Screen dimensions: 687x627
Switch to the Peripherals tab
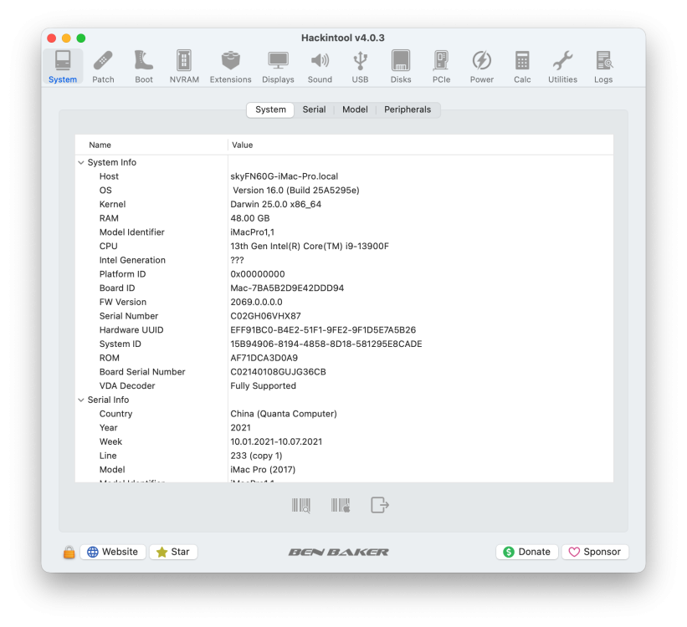408,110
